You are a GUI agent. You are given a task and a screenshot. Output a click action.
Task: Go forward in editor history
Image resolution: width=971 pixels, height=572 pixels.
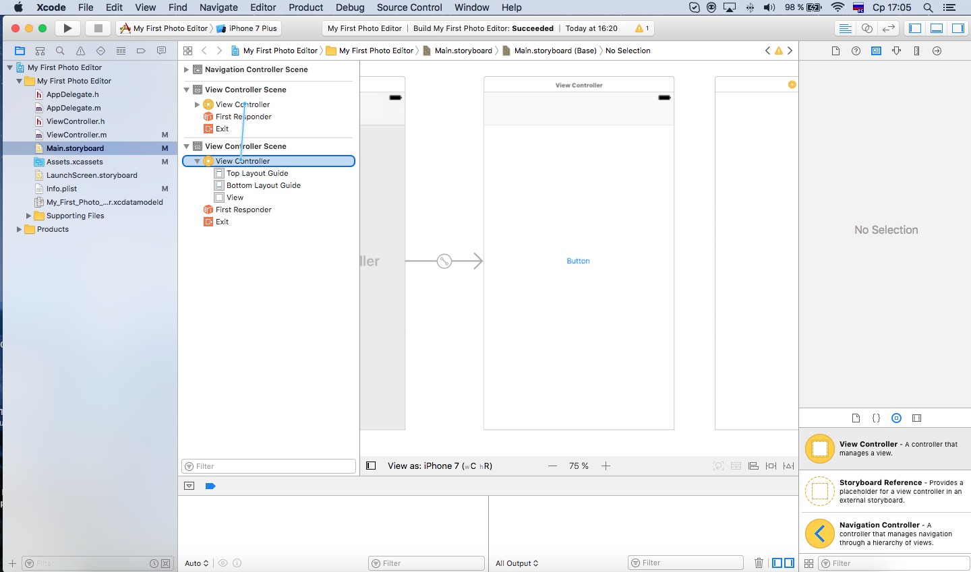(x=219, y=51)
